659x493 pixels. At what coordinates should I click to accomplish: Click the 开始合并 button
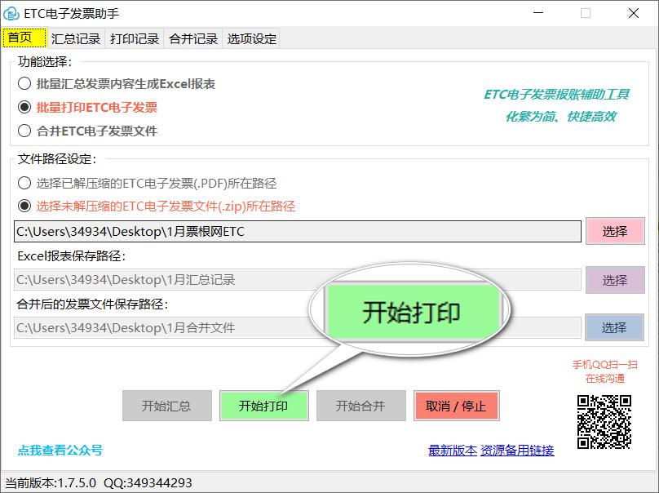click(361, 406)
